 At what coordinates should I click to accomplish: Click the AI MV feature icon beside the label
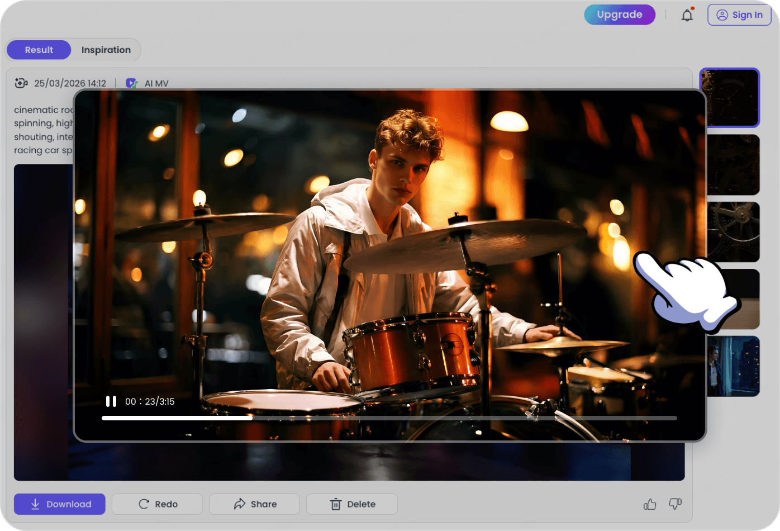(x=131, y=83)
